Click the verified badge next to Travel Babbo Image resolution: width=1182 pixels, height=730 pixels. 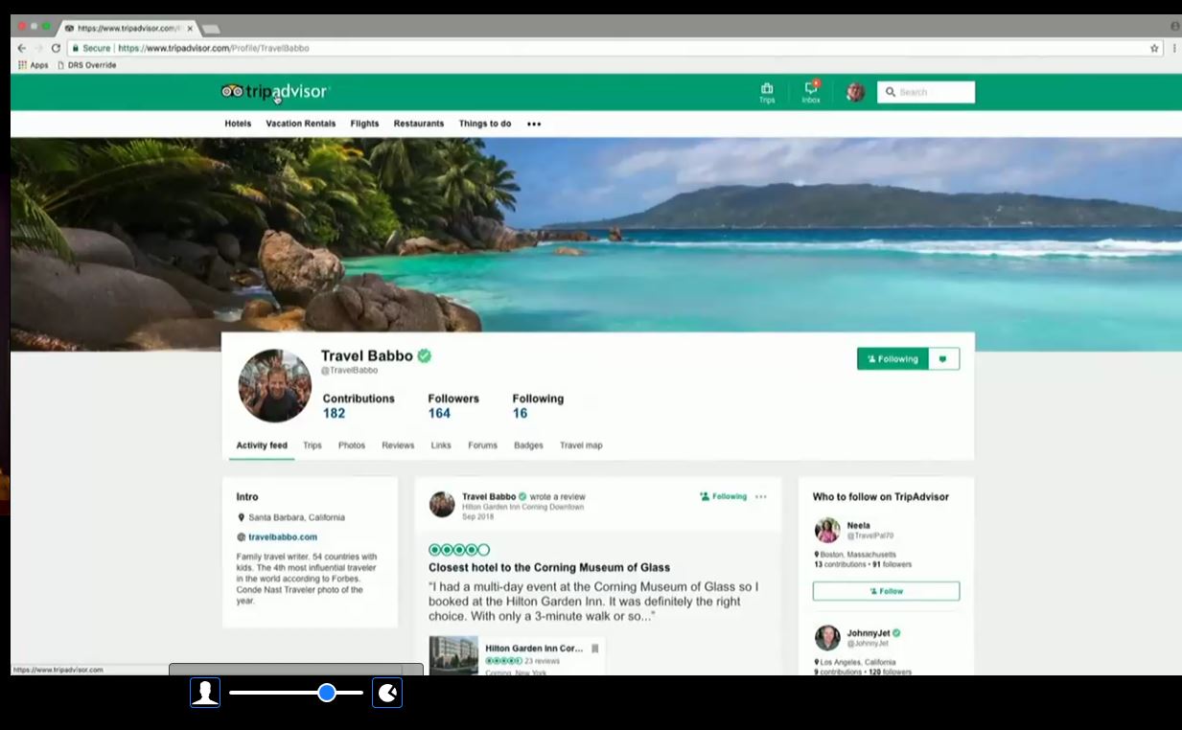(x=424, y=355)
